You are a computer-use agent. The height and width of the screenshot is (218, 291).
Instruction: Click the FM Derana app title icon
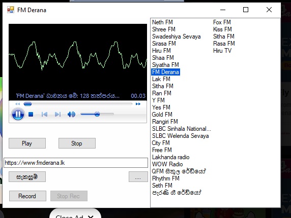coord(11,10)
